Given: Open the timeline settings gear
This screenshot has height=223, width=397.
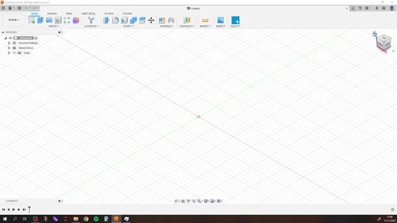Looking at the screenshot, I should [393, 209].
